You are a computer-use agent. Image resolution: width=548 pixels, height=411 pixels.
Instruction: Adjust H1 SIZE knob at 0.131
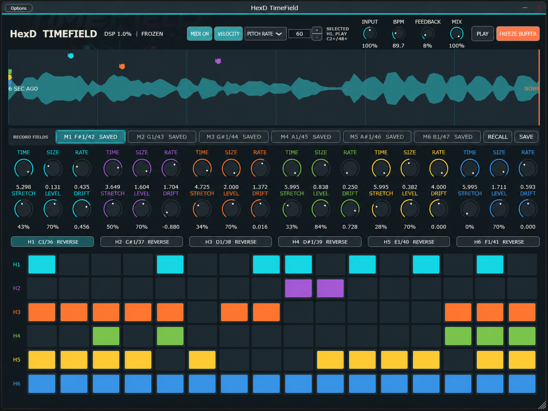click(53, 169)
